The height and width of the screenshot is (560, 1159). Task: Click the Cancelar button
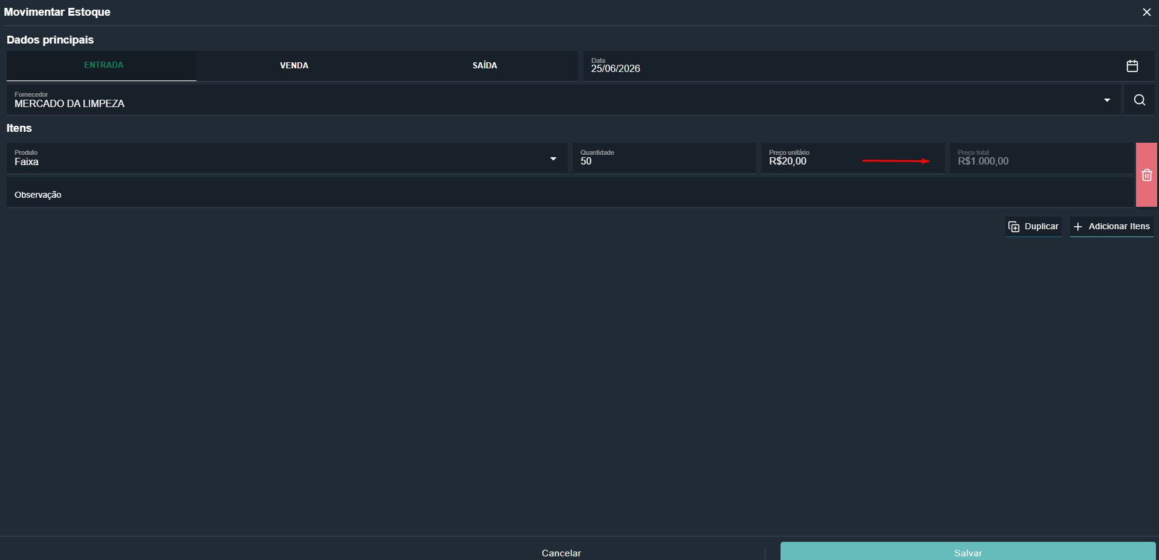tap(561, 553)
